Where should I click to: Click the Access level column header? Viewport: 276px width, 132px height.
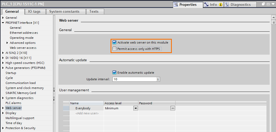(x=121, y=103)
